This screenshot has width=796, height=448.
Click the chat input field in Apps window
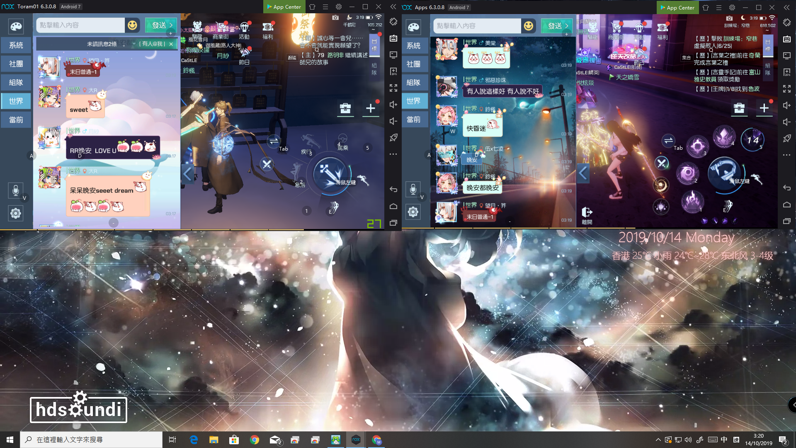(477, 26)
